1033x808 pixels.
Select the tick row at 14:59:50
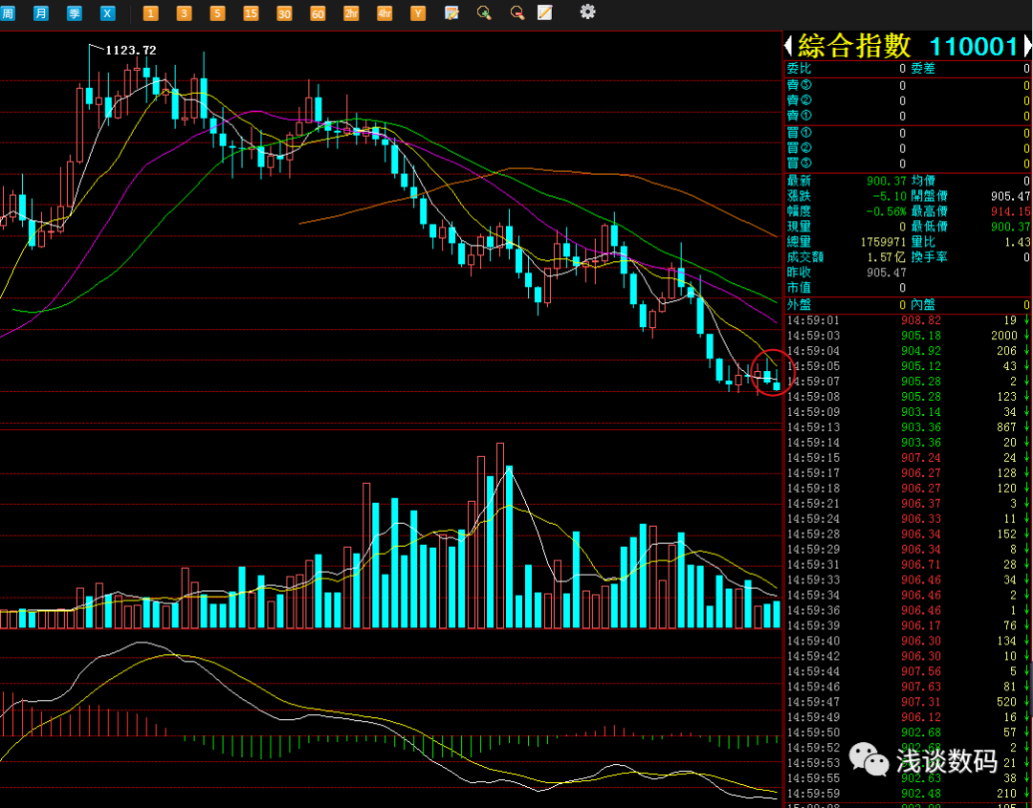(908, 732)
